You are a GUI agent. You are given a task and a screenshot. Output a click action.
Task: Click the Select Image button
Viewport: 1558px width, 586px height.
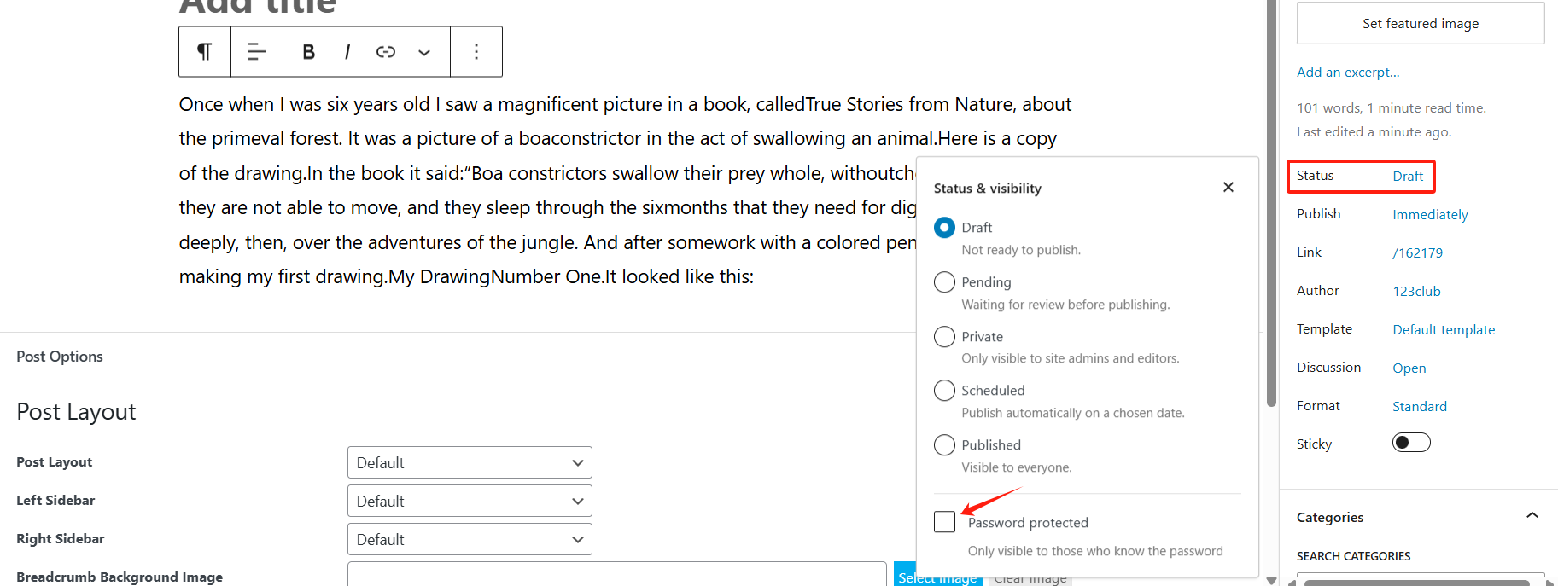[937, 577]
